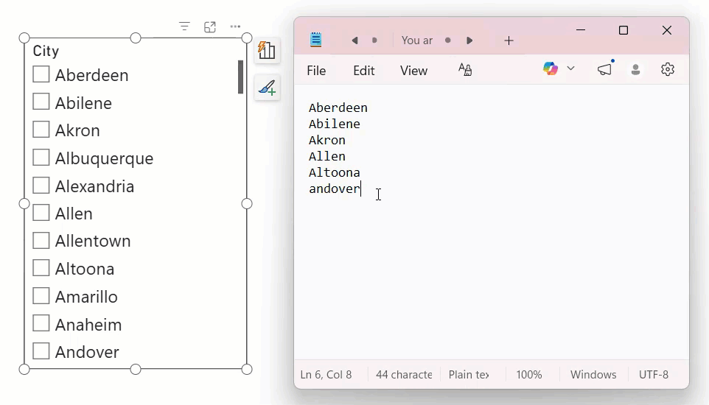Image resolution: width=709 pixels, height=405 pixels.
Task: Click the chart with lightning visual icon
Action: coord(267,50)
